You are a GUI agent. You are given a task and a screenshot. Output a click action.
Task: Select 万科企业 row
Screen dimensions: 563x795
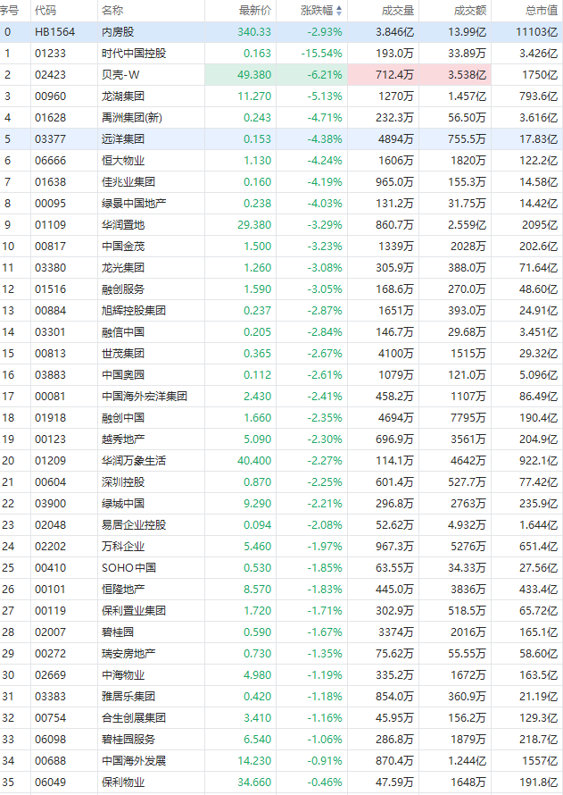[x=282, y=546]
